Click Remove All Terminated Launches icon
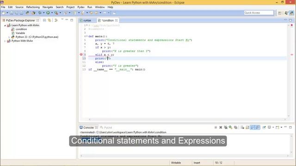The image size is (296, 166). pyautogui.click(x=226, y=127)
